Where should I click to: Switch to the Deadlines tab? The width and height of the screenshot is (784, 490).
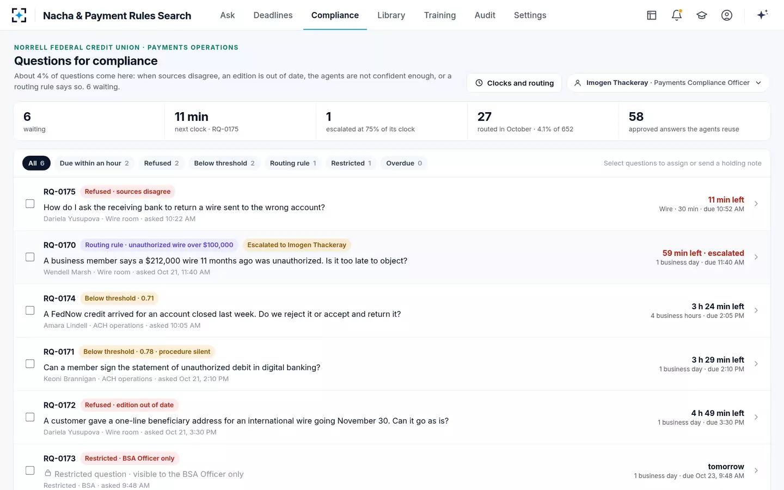(x=273, y=15)
